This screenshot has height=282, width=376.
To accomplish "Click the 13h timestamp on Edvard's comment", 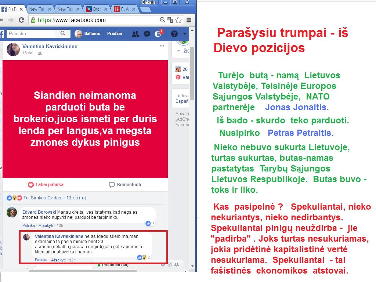I will pos(60,226).
